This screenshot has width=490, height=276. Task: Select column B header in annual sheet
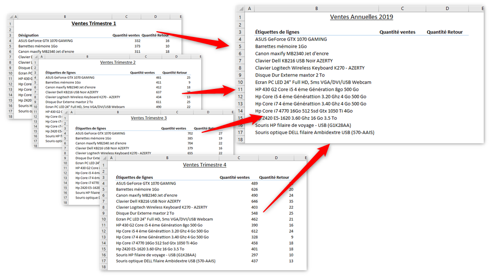(317, 9)
